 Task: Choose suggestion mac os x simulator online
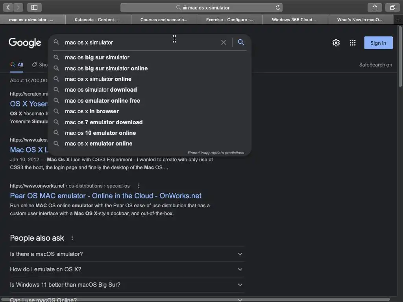pos(150,79)
